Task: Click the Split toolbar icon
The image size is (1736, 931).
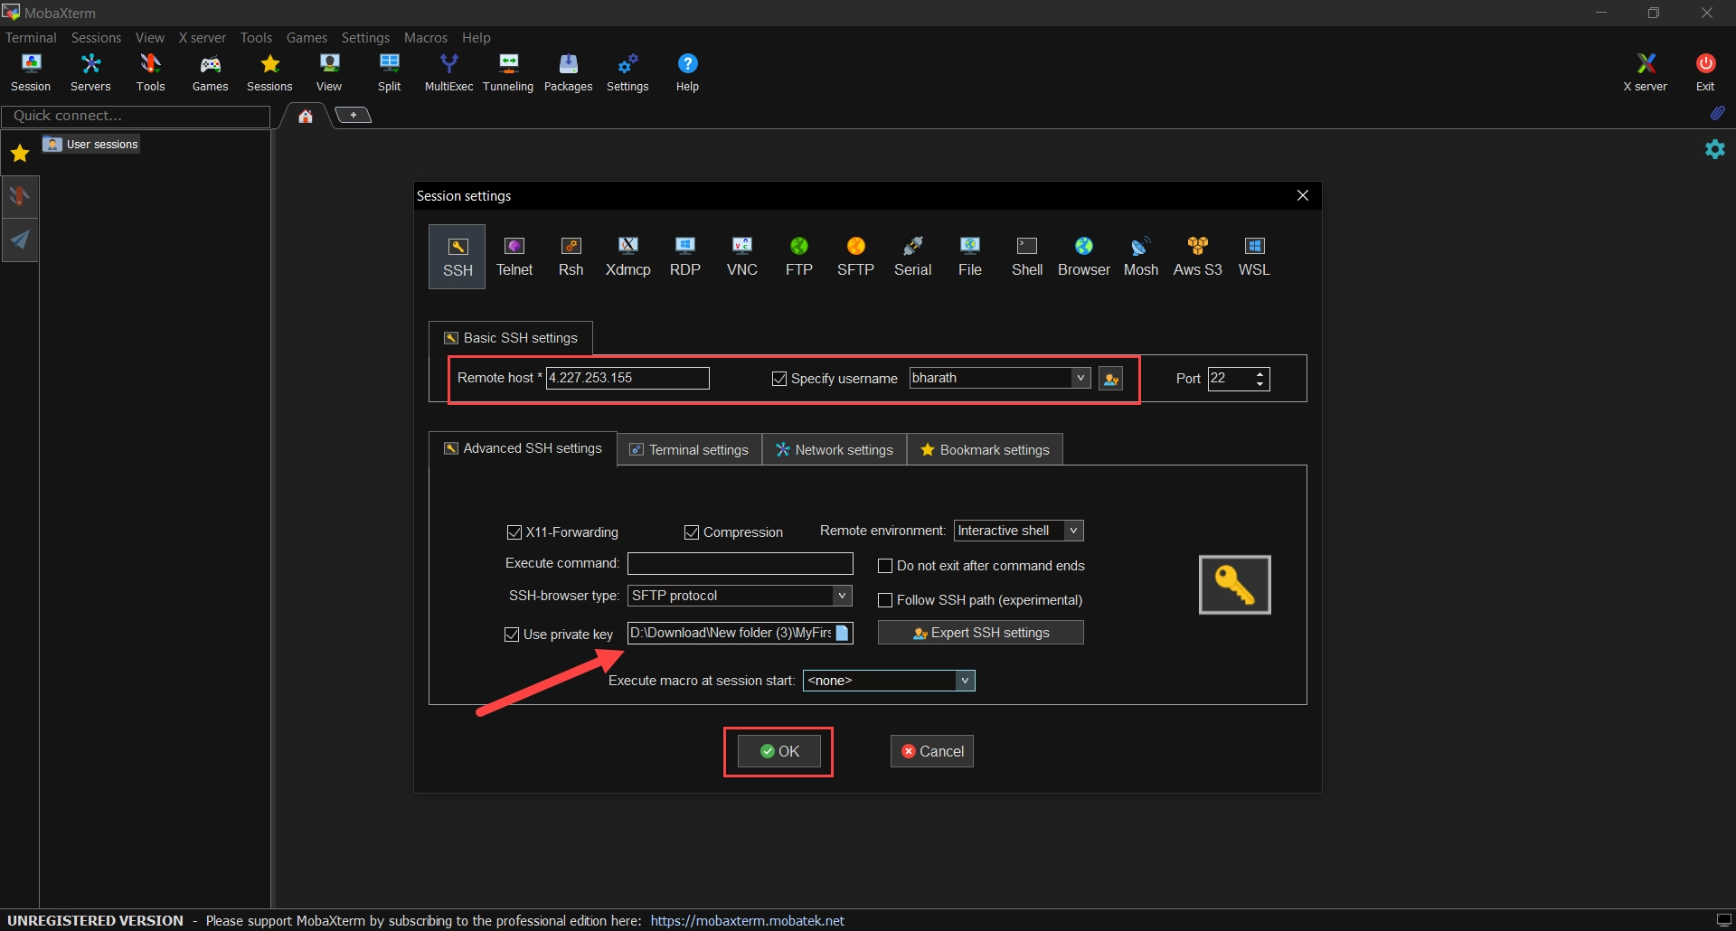Action: click(x=389, y=72)
